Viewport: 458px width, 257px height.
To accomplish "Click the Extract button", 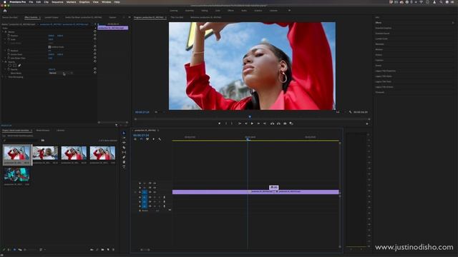I will tap(278, 124).
